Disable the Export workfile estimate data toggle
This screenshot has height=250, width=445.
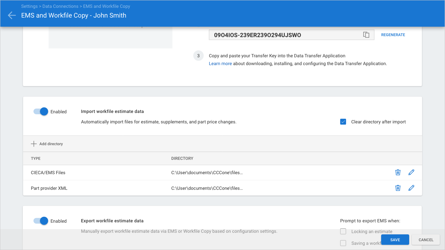41,221
